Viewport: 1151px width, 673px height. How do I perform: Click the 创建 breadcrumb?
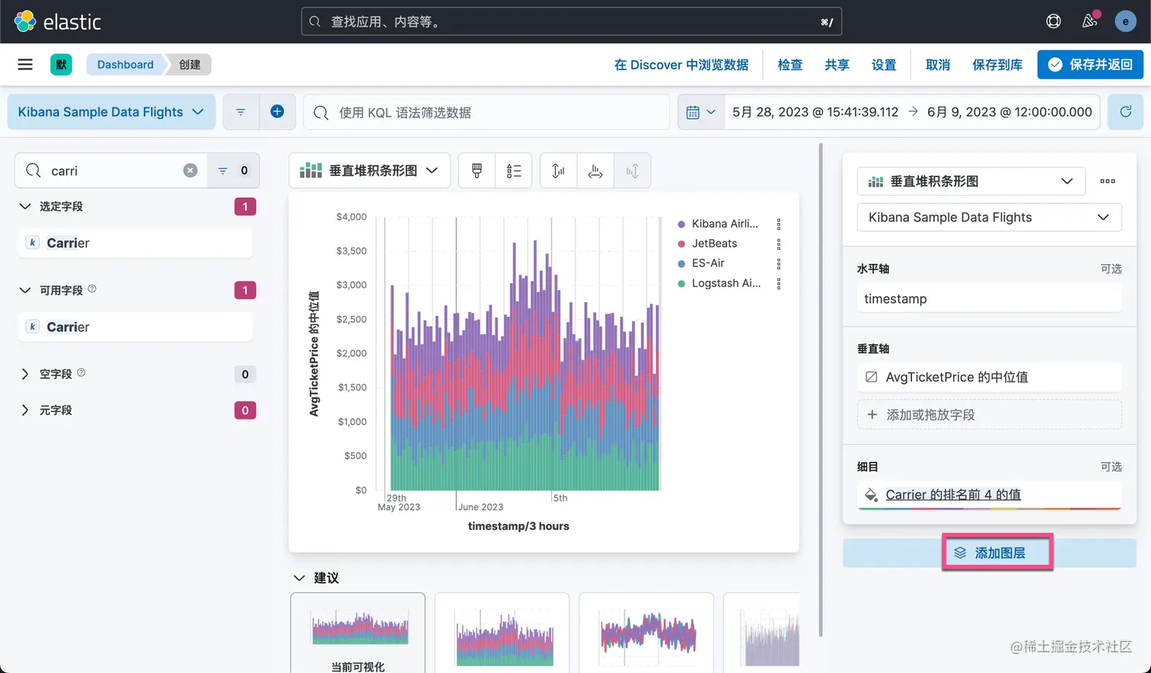[190, 65]
